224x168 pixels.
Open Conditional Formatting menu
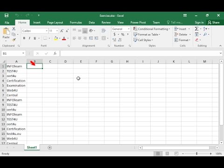152,29
